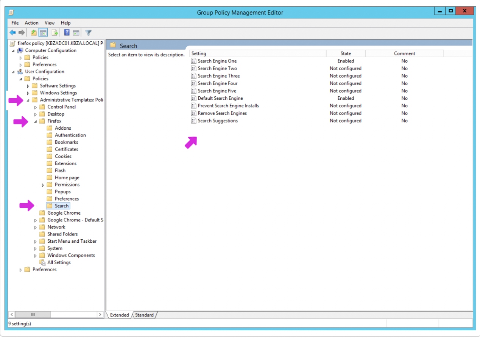Expand the Software Settings node
Viewport: 480px width, 339px height.
tap(28, 86)
